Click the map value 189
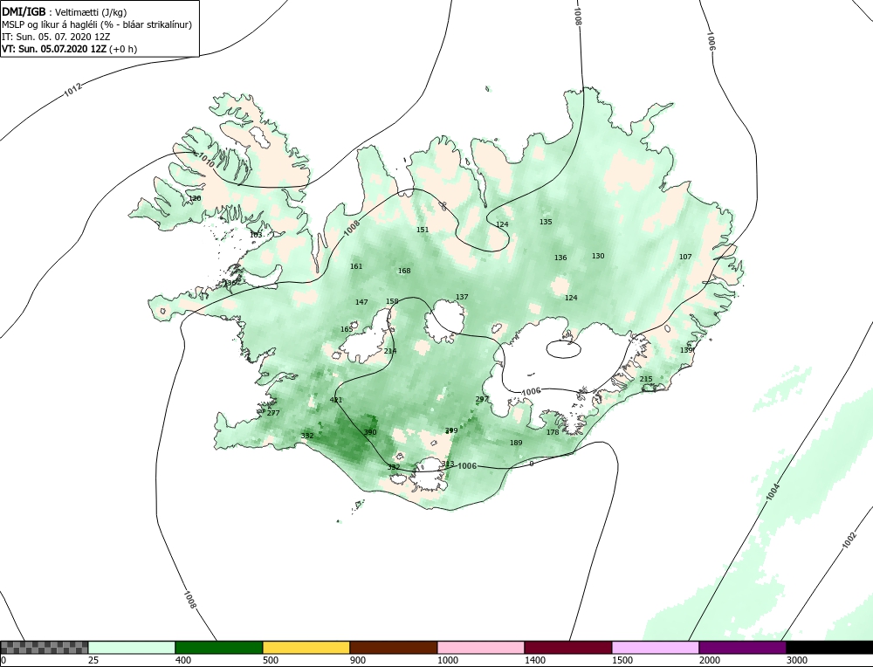Screen dimensions: 873x667 pyautogui.click(x=516, y=443)
